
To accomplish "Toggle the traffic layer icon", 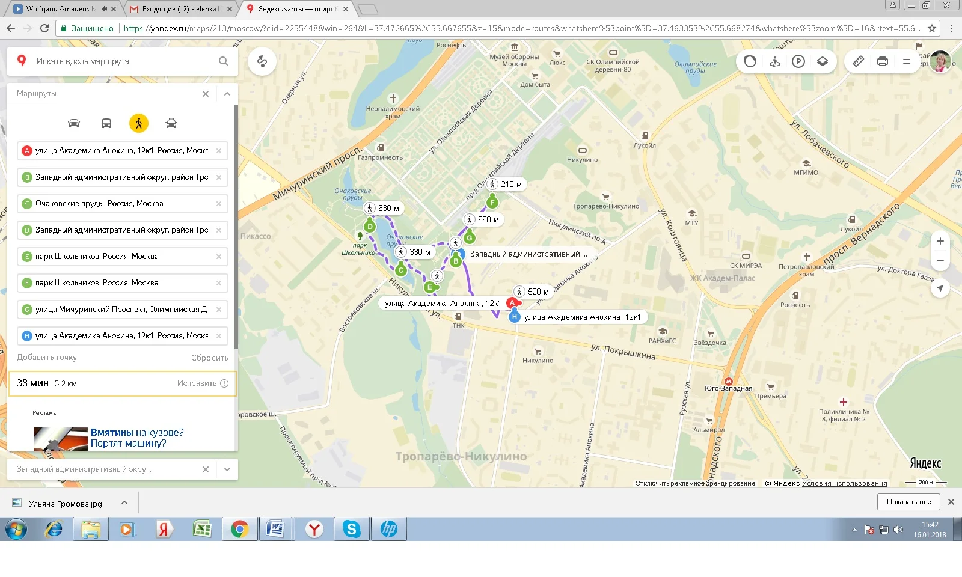I will tap(750, 61).
